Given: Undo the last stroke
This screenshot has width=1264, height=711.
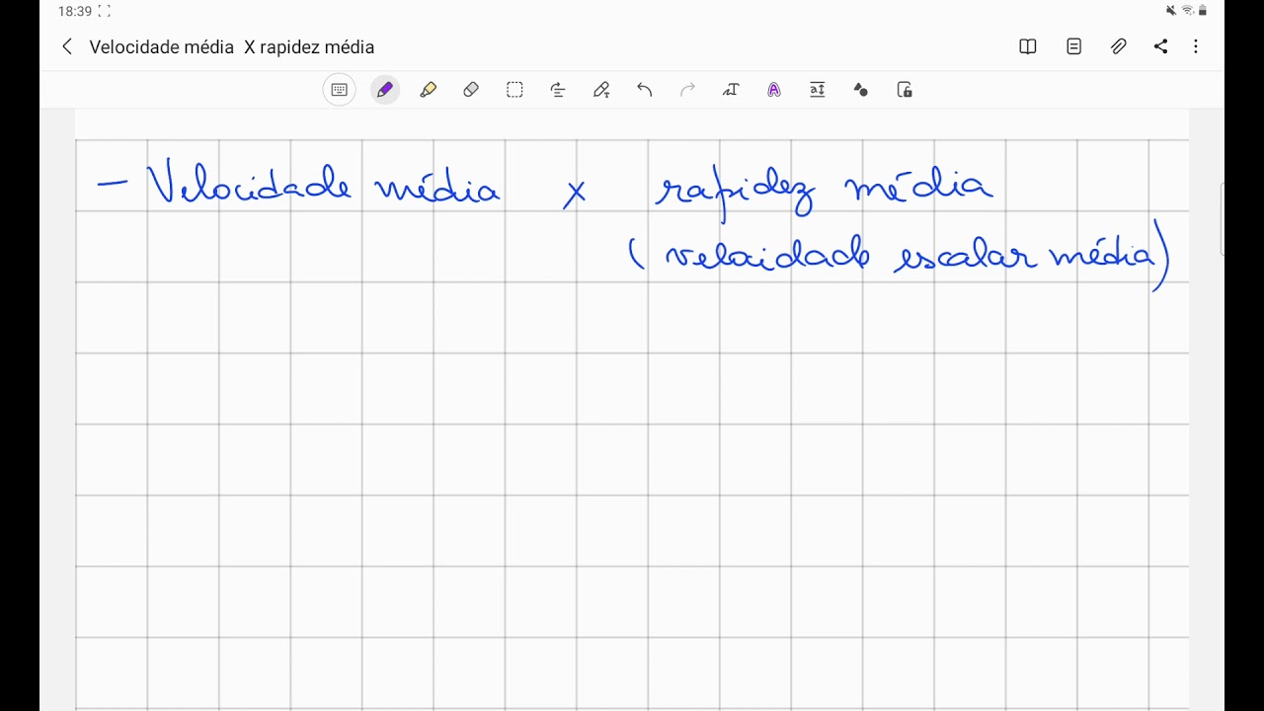Looking at the screenshot, I should [x=645, y=90].
